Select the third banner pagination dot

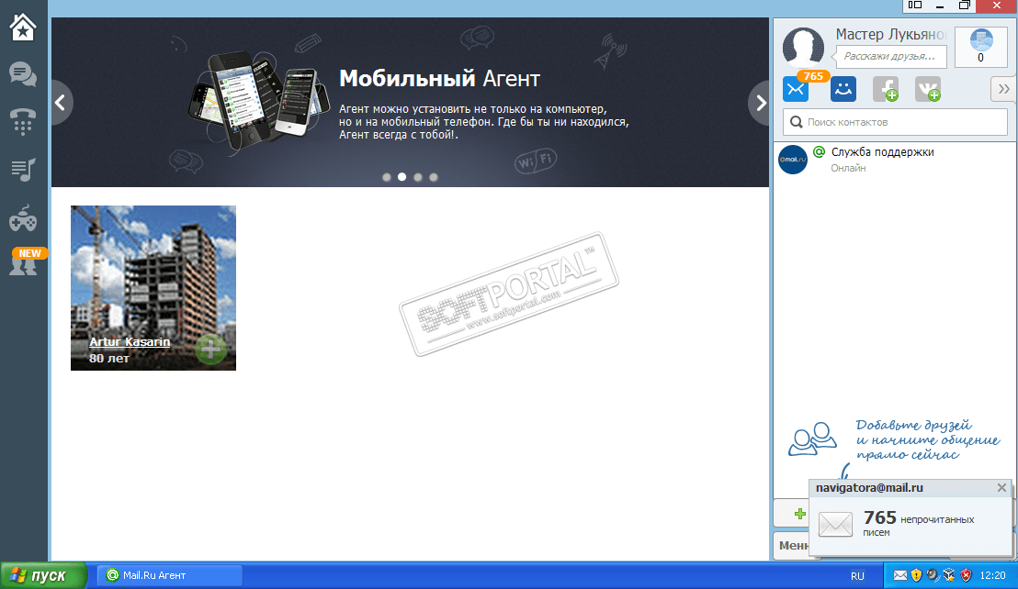417,177
